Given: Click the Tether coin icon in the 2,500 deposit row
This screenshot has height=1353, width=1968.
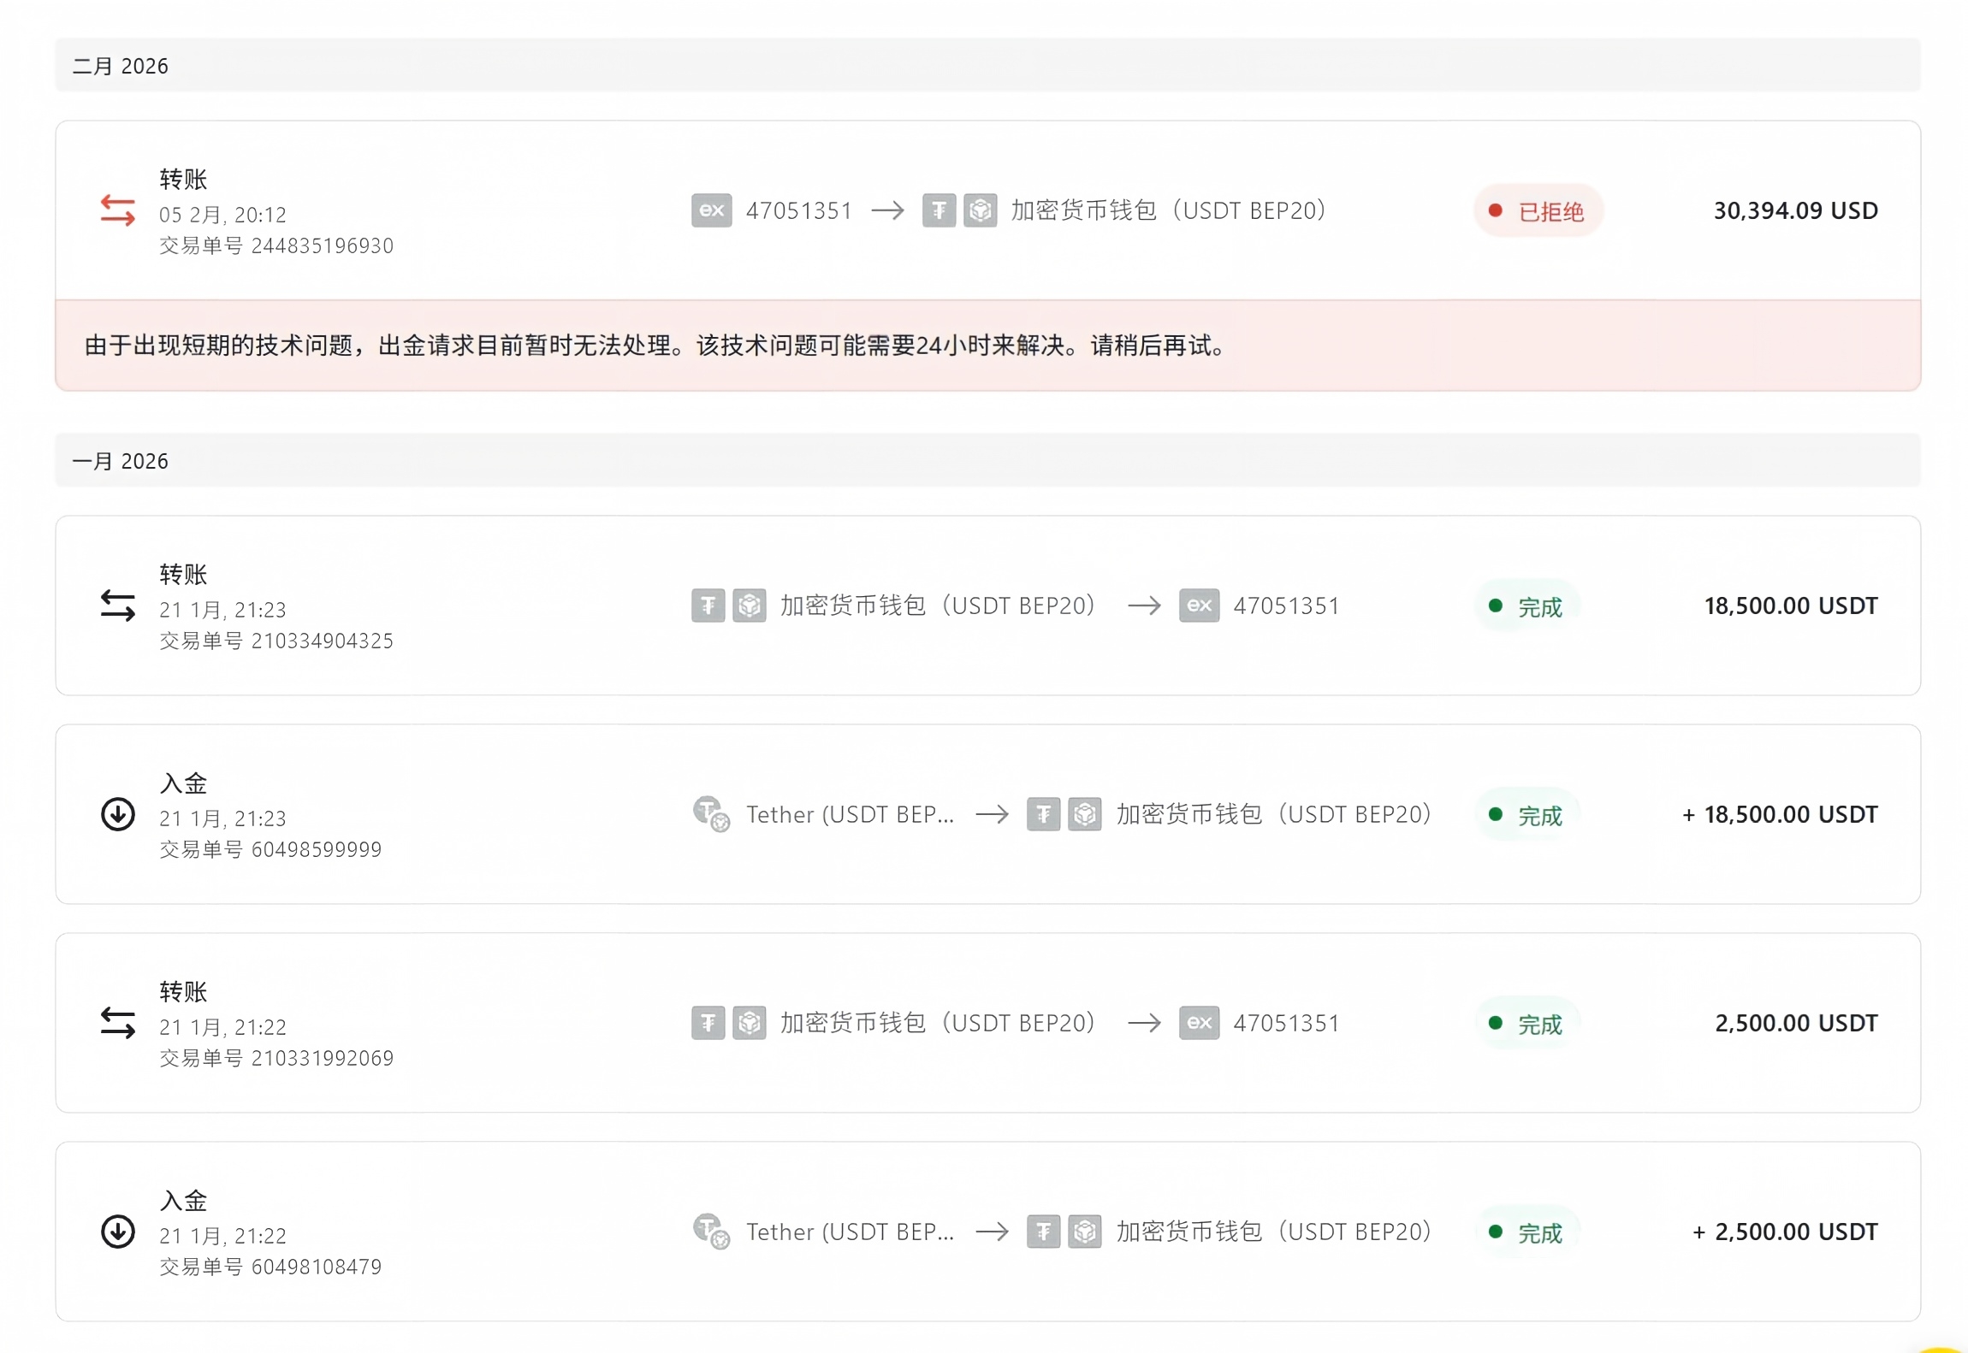Looking at the screenshot, I should [x=711, y=1232].
